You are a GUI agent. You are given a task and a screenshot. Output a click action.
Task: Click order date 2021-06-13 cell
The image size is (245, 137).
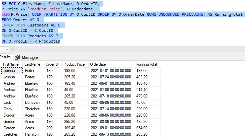tap(111, 134)
